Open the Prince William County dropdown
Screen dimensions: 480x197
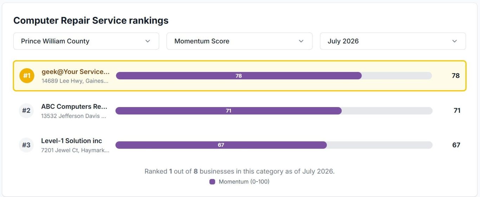pyautogui.click(x=86, y=41)
